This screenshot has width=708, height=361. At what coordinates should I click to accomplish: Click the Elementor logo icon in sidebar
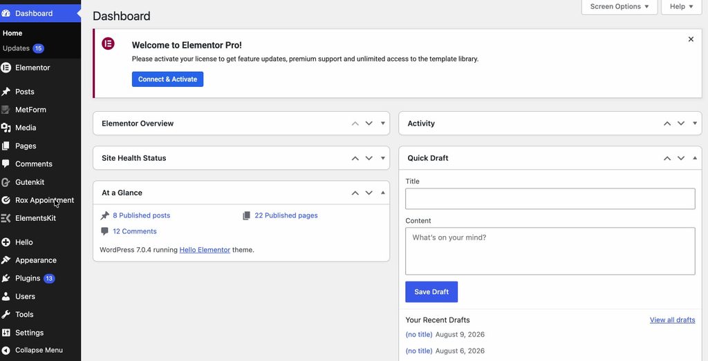pos(6,68)
